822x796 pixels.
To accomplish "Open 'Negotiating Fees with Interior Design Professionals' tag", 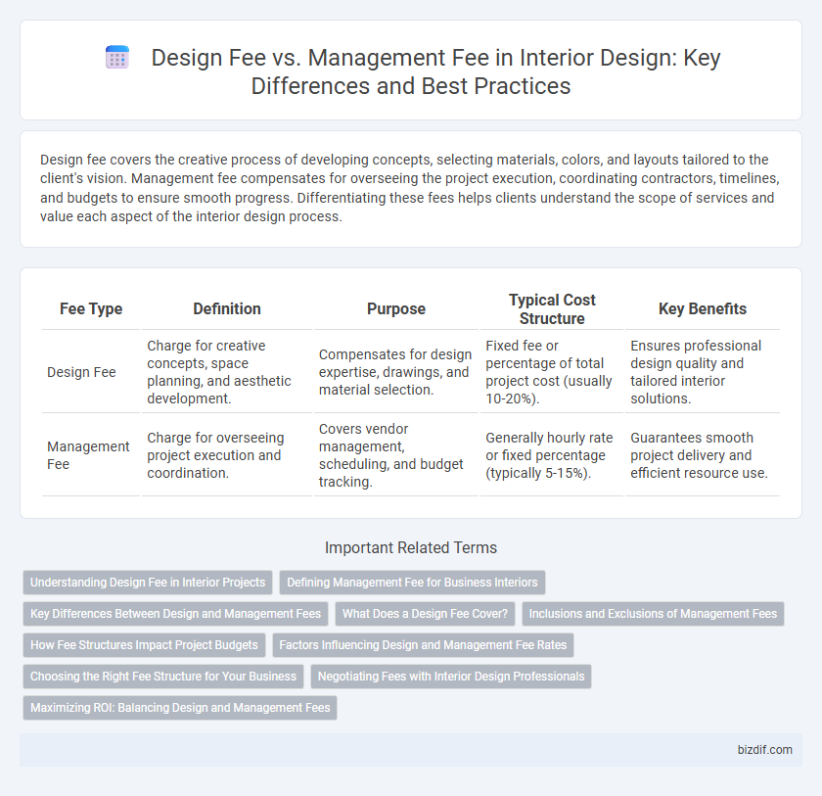I will click(x=451, y=677).
